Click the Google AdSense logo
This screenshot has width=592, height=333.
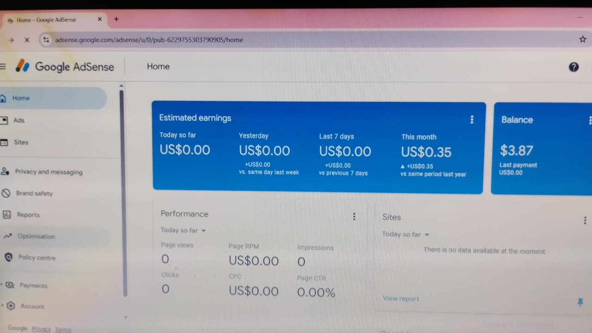tap(65, 67)
